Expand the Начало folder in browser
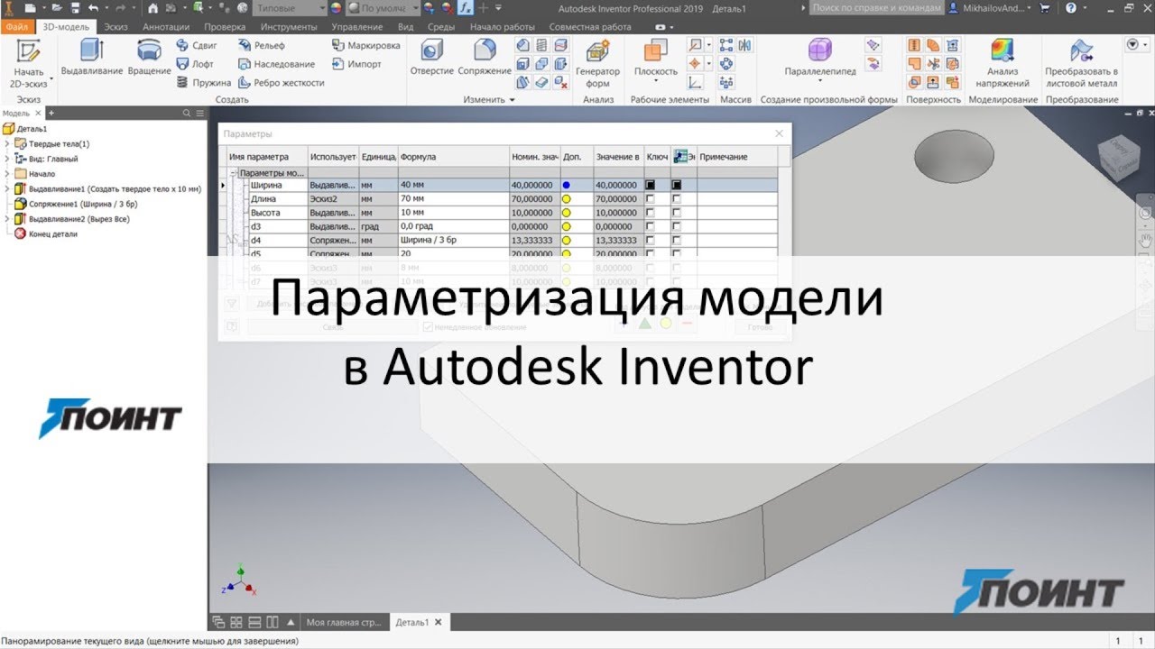 [7, 174]
